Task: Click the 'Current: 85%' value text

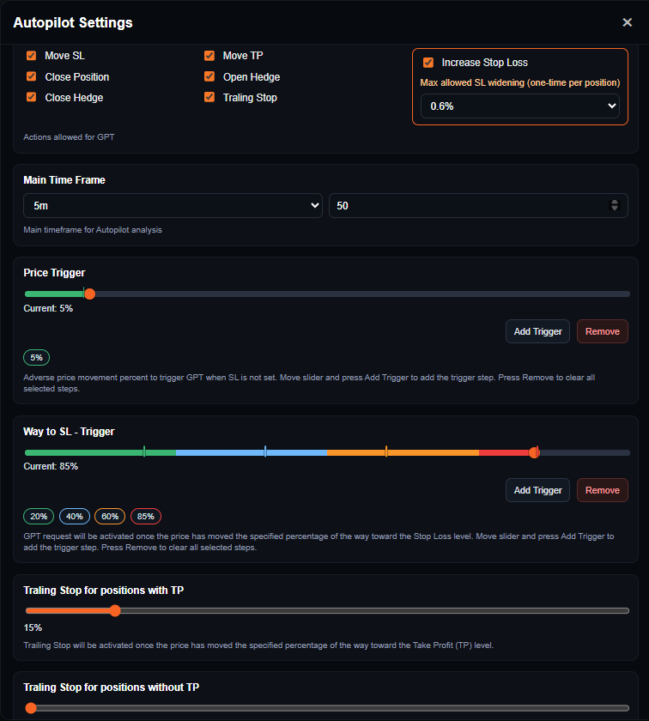Action: point(51,466)
